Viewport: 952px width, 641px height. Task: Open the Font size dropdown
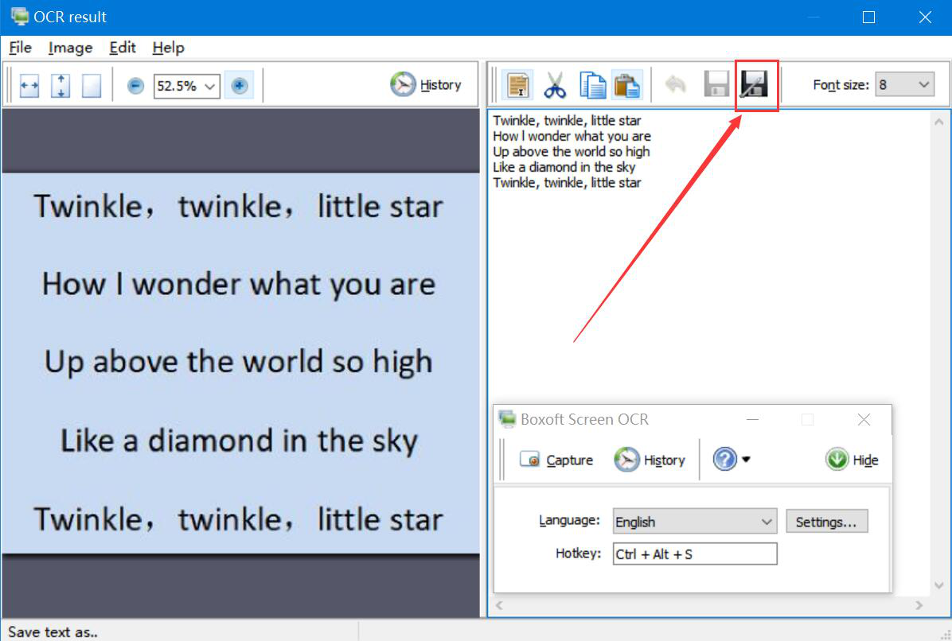pyautogui.click(x=904, y=85)
